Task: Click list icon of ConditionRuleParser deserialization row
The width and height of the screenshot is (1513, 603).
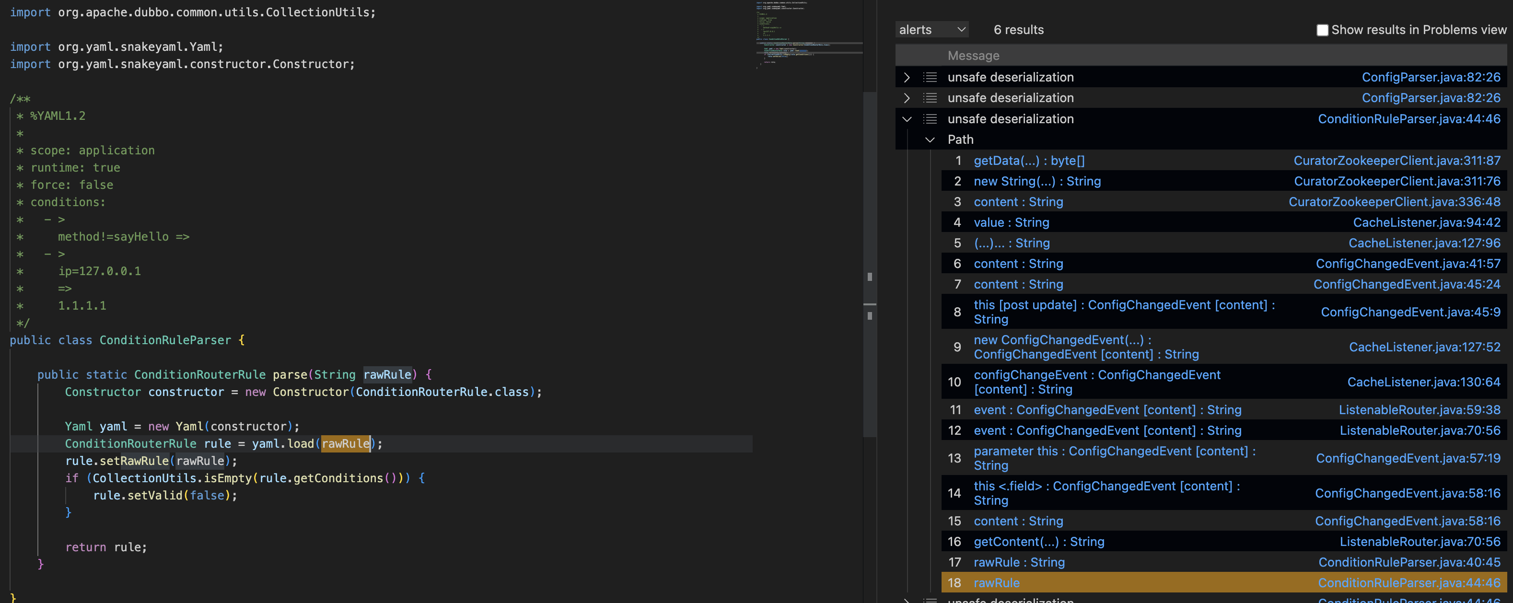Action: click(x=930, y=119)
